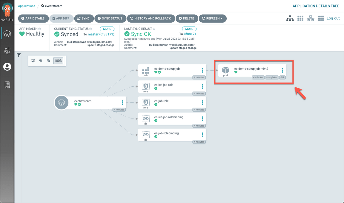The image size is (344, 203).
Task: Switch to pods grid view icon
Action: click(x=300, y=18)
